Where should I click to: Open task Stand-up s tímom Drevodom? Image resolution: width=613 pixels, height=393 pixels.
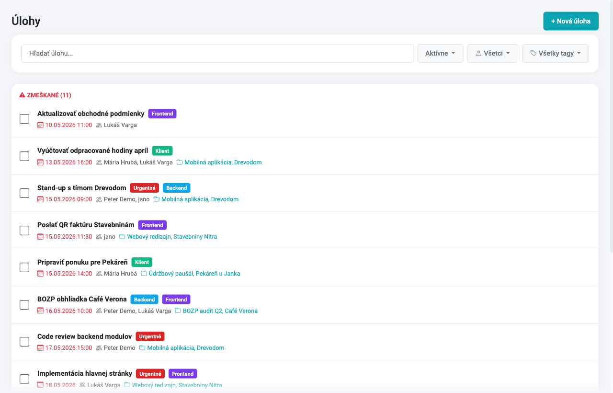pyautogui.click(x=82, y=188)
